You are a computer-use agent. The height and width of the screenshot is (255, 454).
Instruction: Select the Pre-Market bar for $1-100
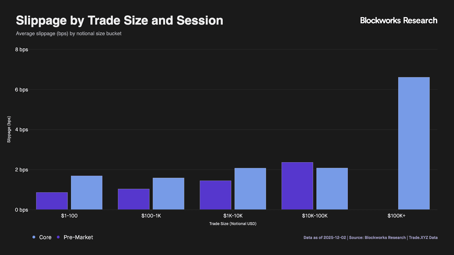pyautogui.click(x=52, y=201)
